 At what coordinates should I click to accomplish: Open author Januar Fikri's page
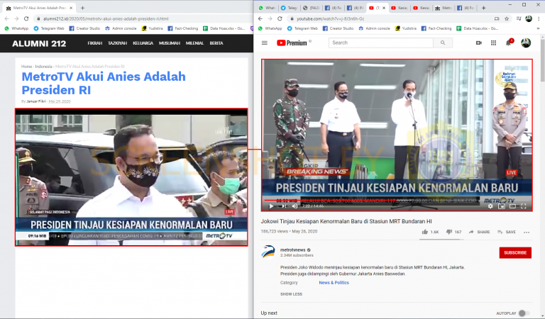[x=36, y=101]
